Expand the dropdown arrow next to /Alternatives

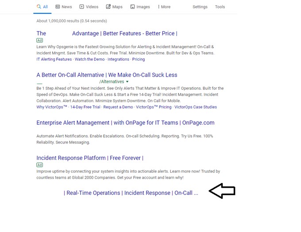tap(127, 81)
